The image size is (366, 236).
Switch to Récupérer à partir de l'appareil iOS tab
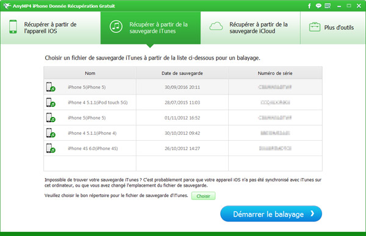click(51, 28)
